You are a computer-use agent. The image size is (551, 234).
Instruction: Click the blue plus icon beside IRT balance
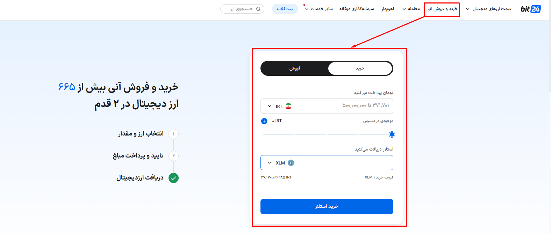[264, 121]
